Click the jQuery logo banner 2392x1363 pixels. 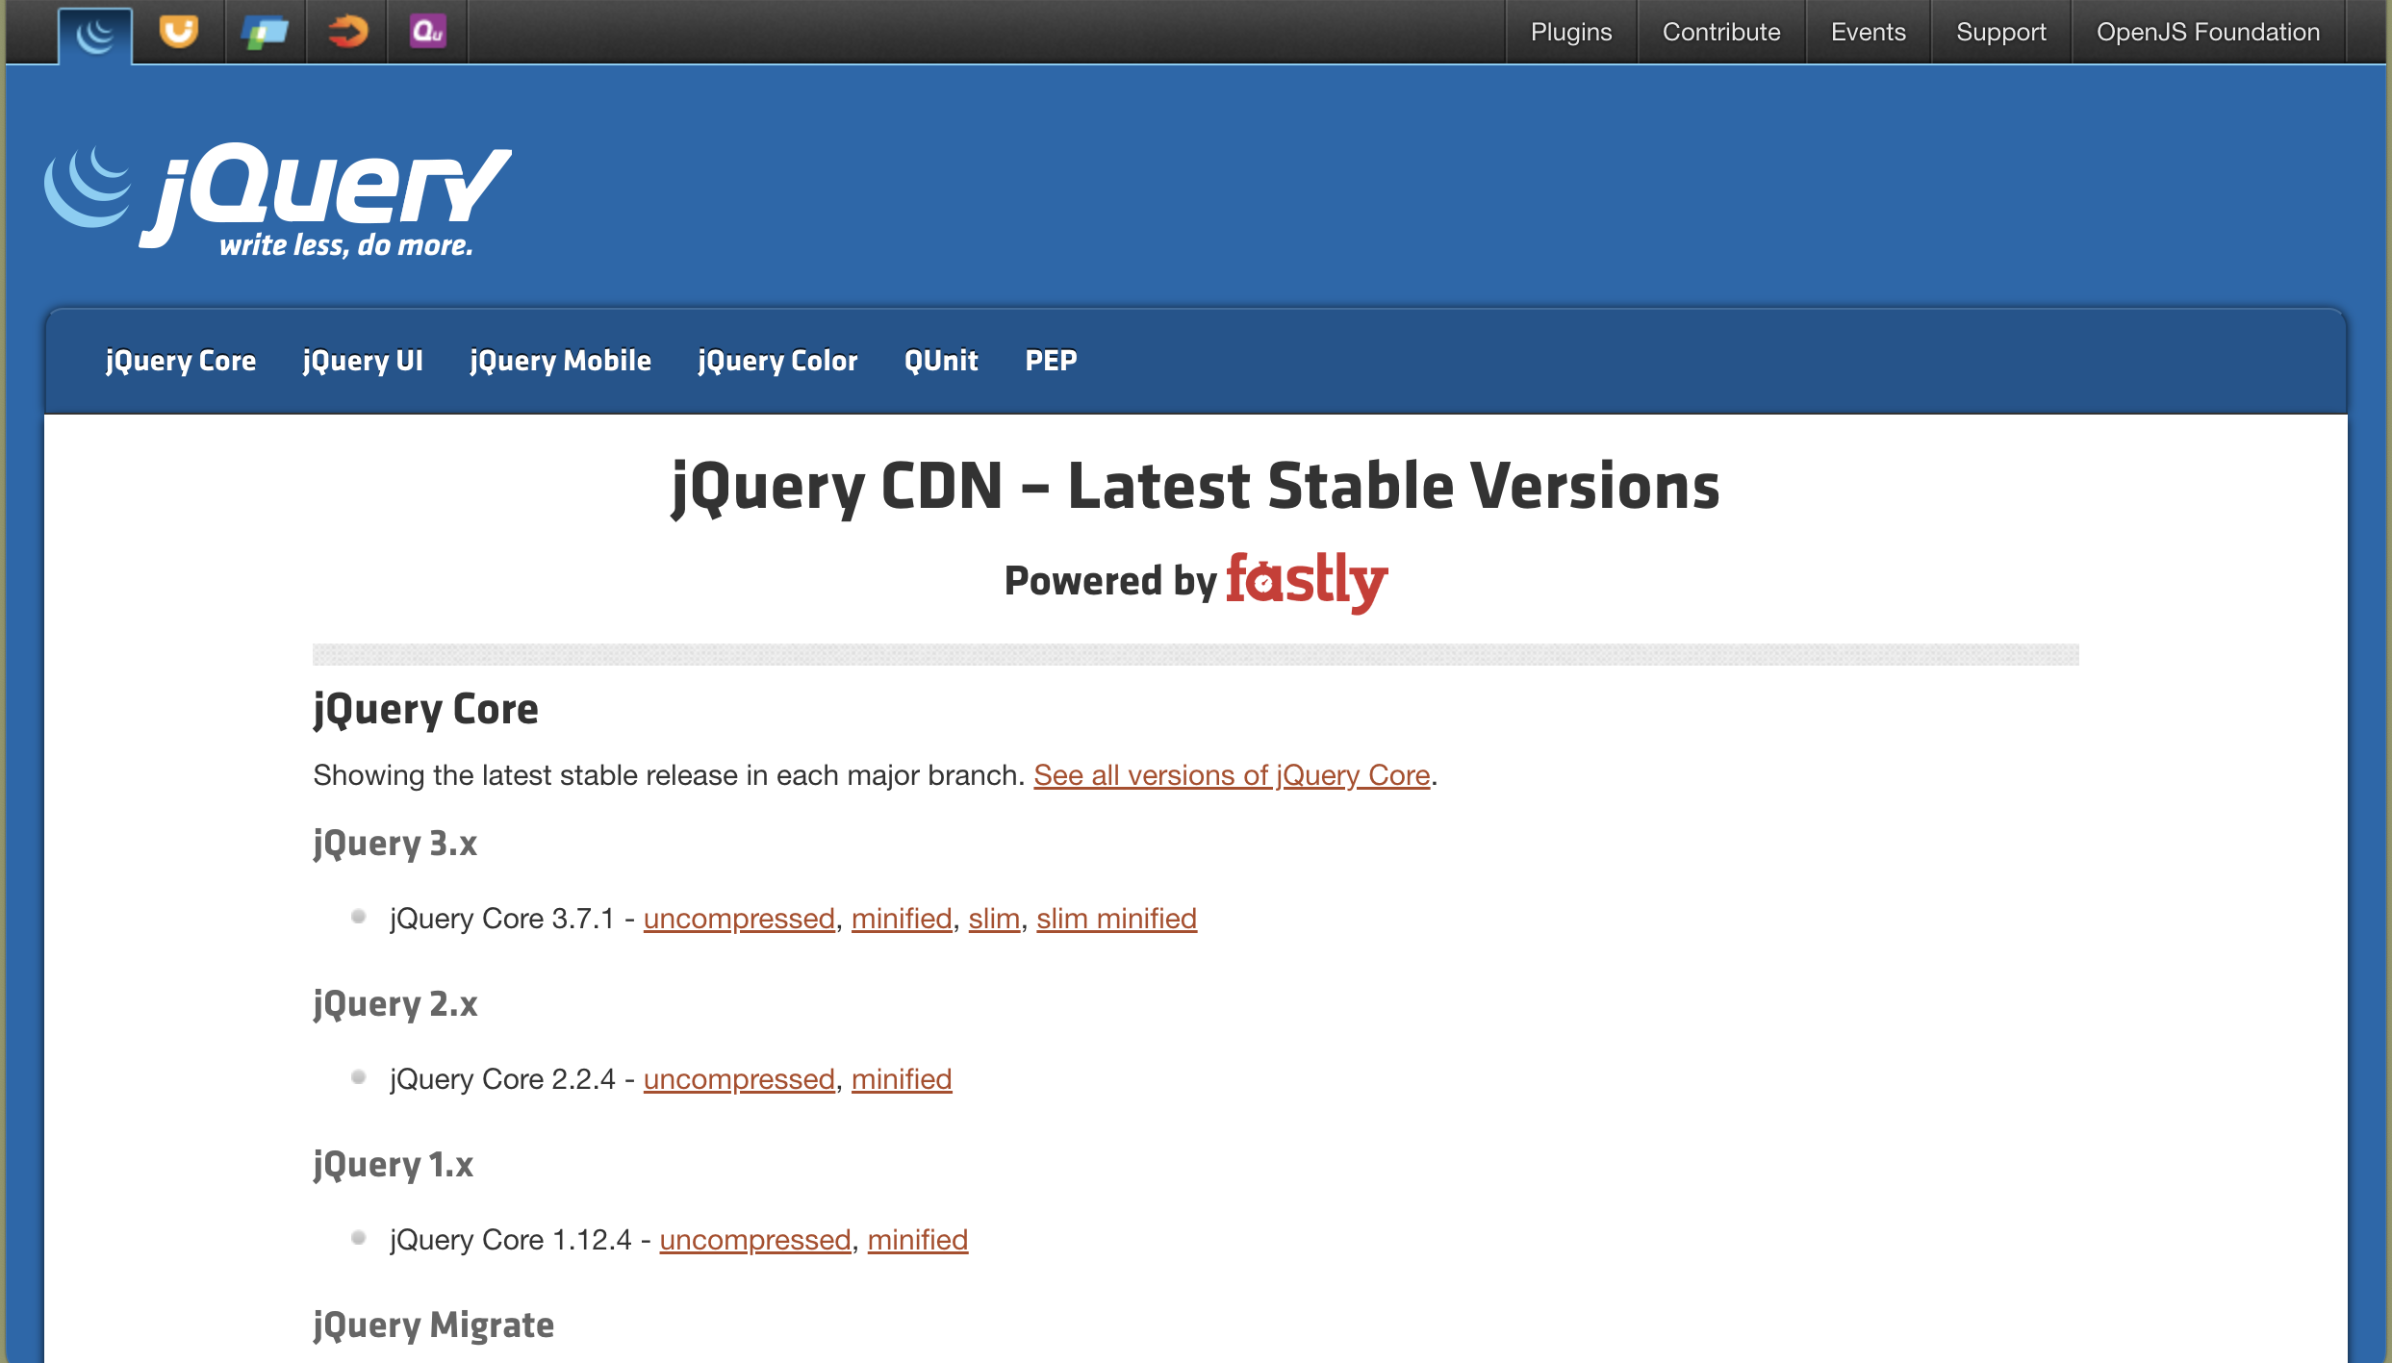(x=278, y=200)
